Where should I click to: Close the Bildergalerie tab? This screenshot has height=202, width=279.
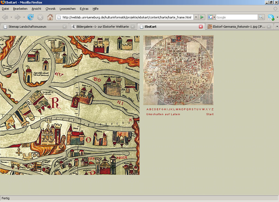click(133, 27)
